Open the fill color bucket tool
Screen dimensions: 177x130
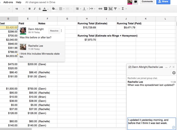tap(53, 9)
